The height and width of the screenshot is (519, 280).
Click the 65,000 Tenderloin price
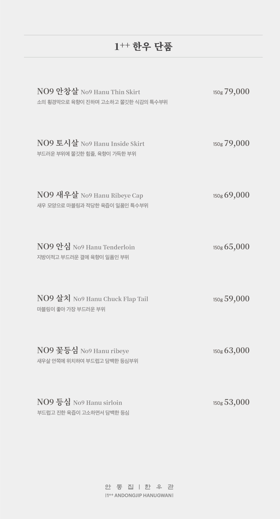coord(237,247)
